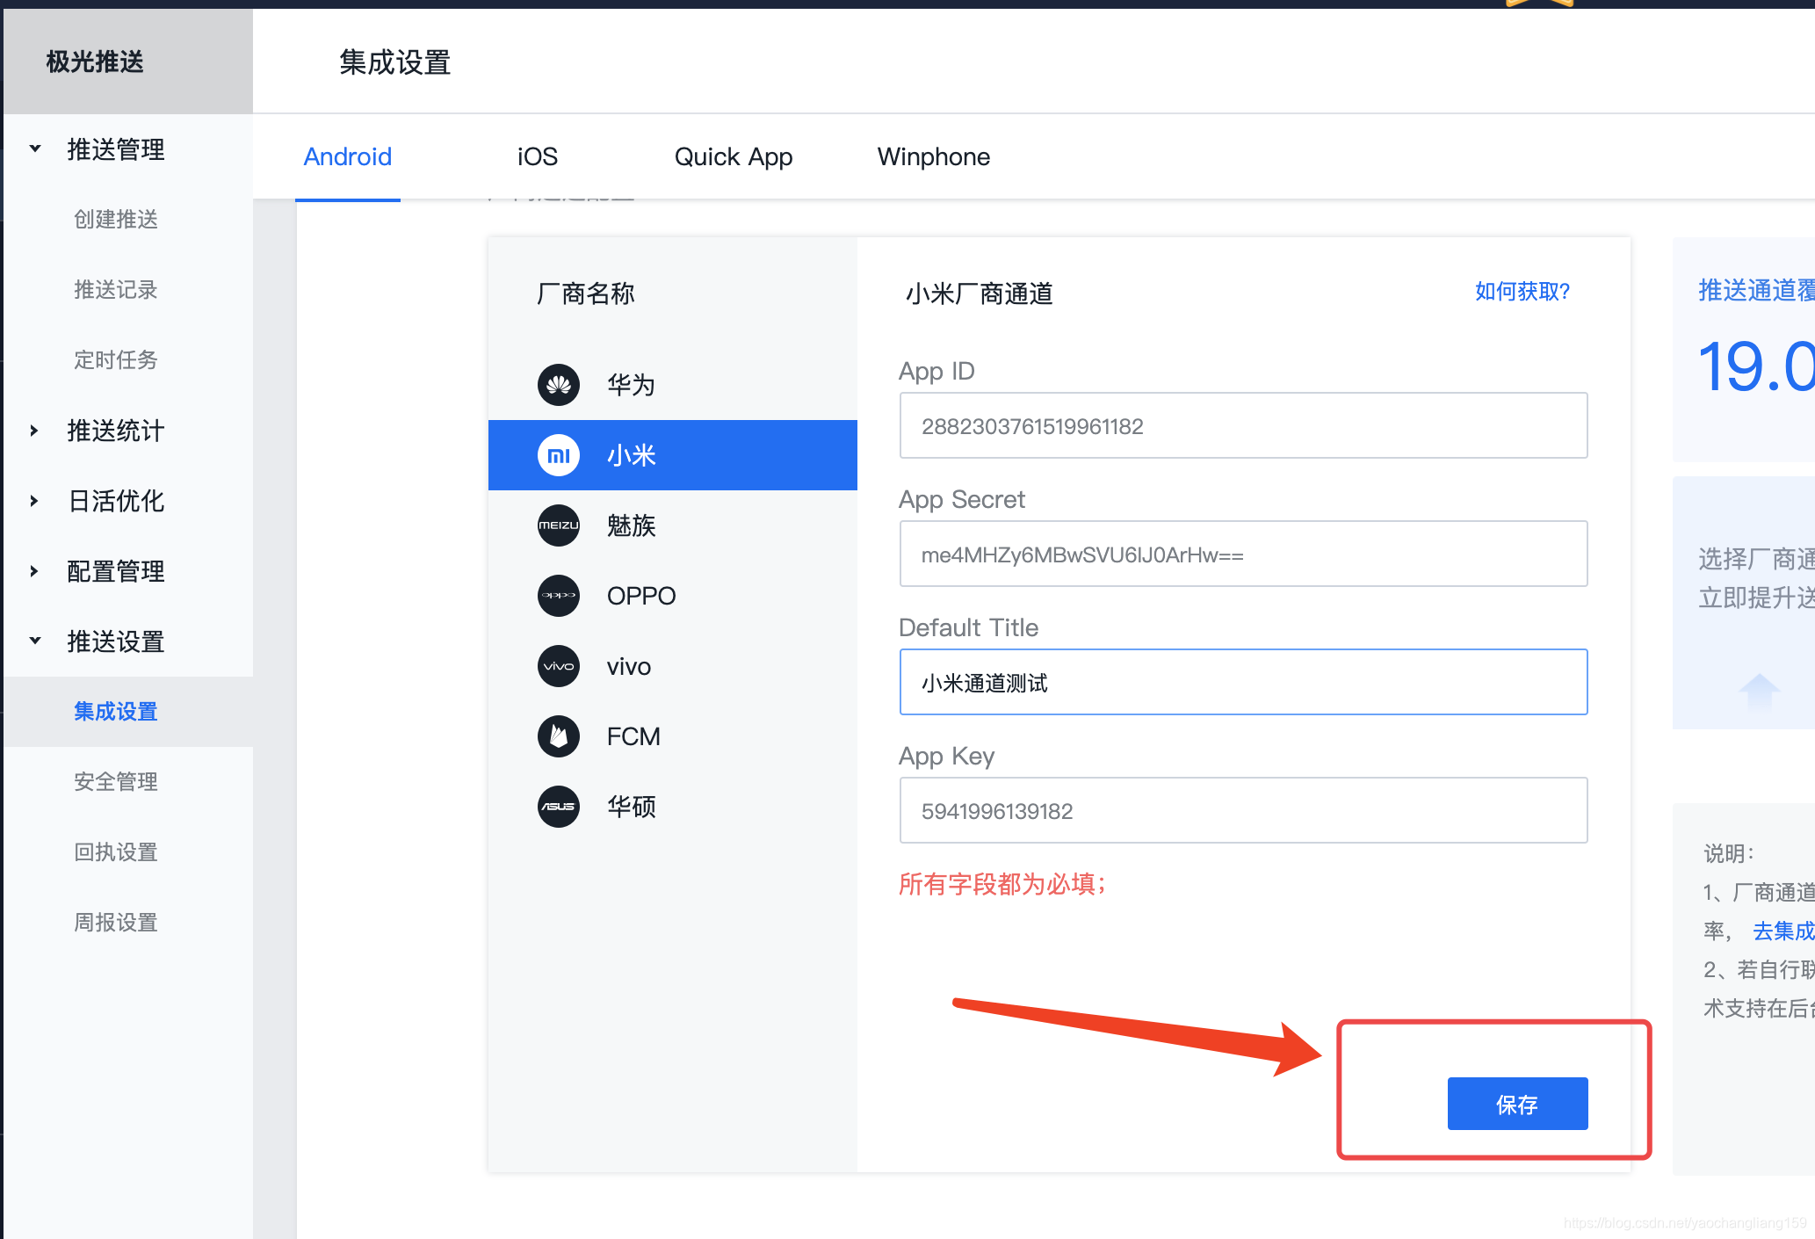Click the 极光推送 brand title
The image size is (1815, 1239).
(95, 62)
